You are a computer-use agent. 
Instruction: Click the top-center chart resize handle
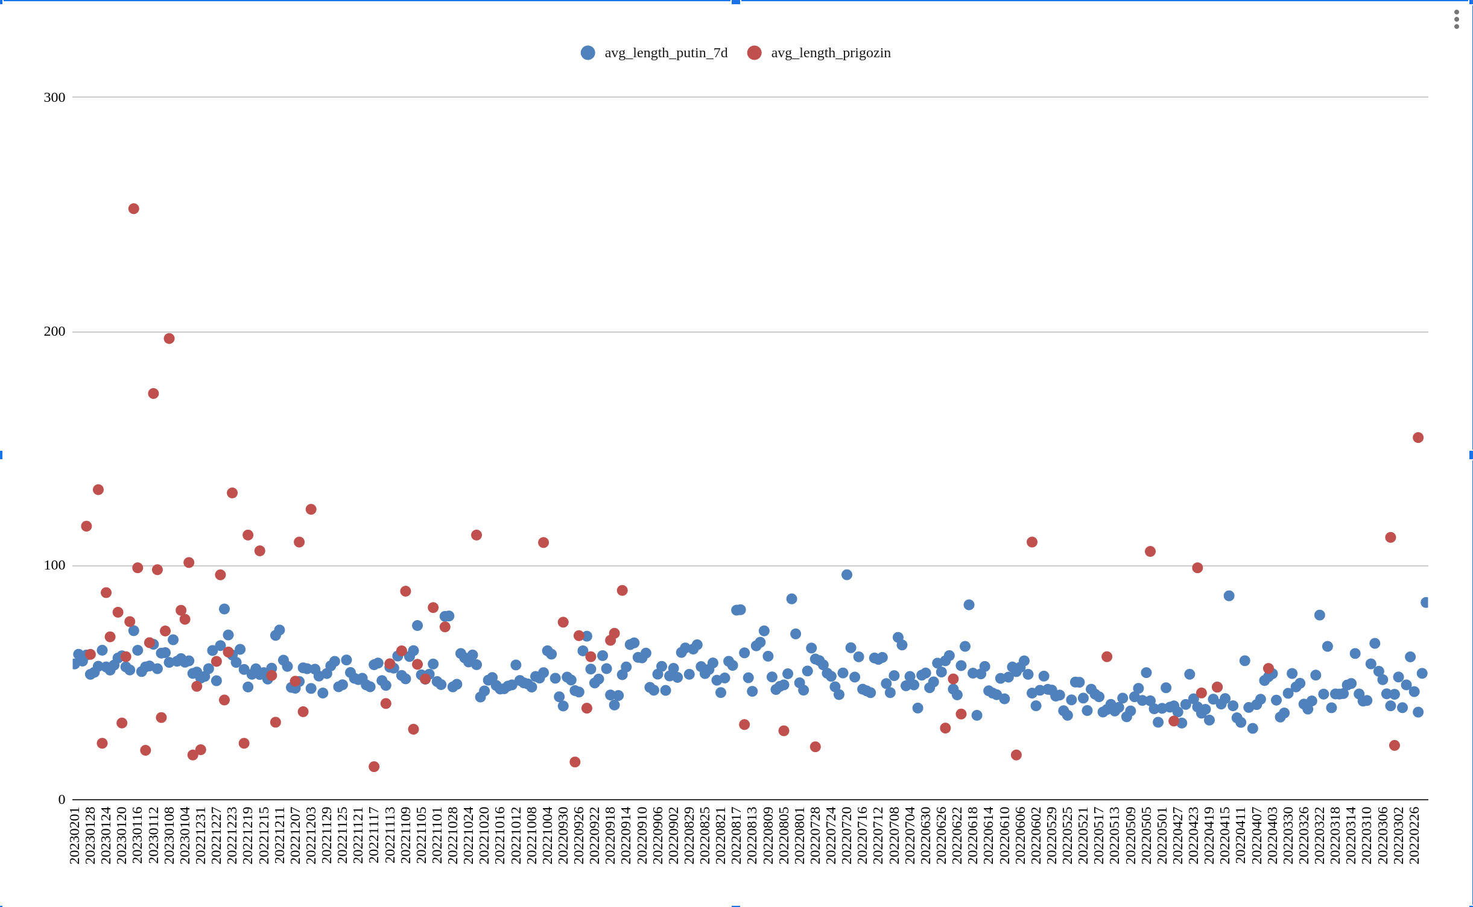tap(736, 2)
